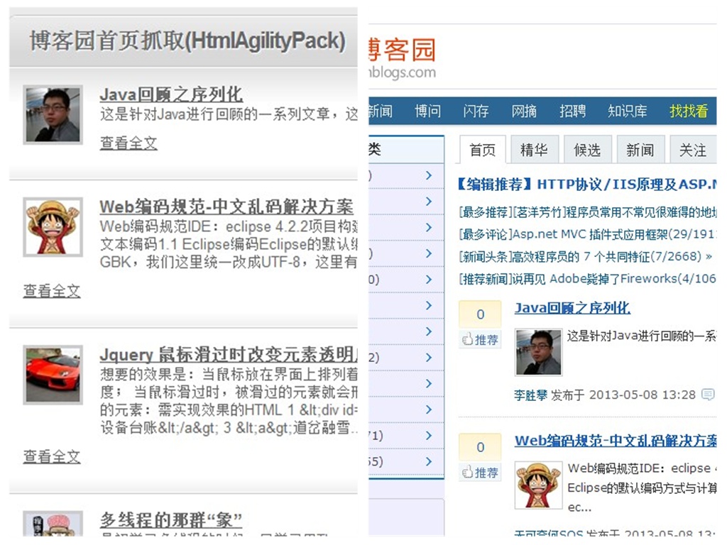Open Web编码规范-中文乱码解决方案 title on cnblogs page
Viewport: 727px width, 545px height.
pos(616,440)
